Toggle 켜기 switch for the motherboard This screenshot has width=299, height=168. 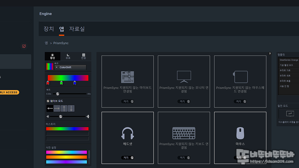127,101
